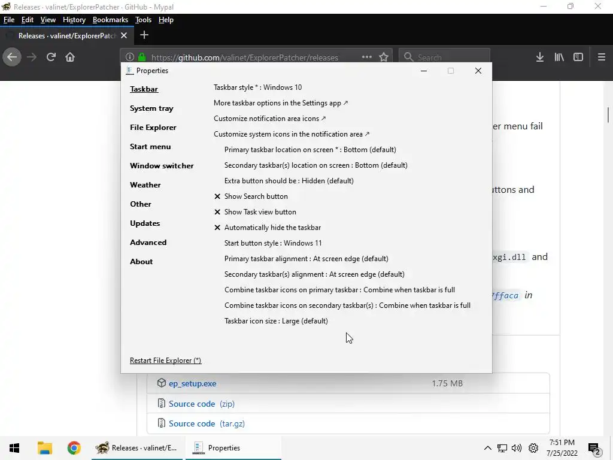Click the site information icon in address bar
Screen dimensions: 613x460
pyautogui.click(x=130, y=57)
